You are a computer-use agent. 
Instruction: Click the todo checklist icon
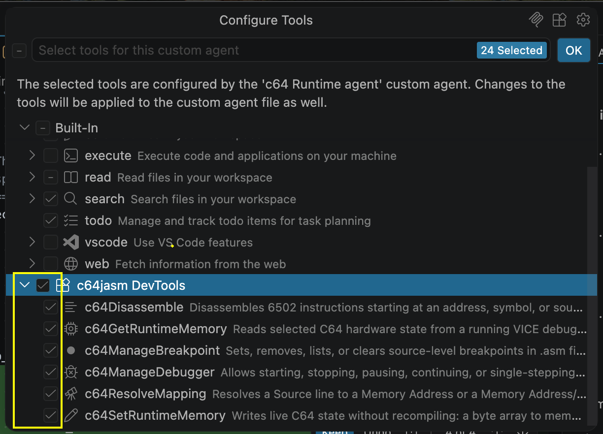point(71,221)
